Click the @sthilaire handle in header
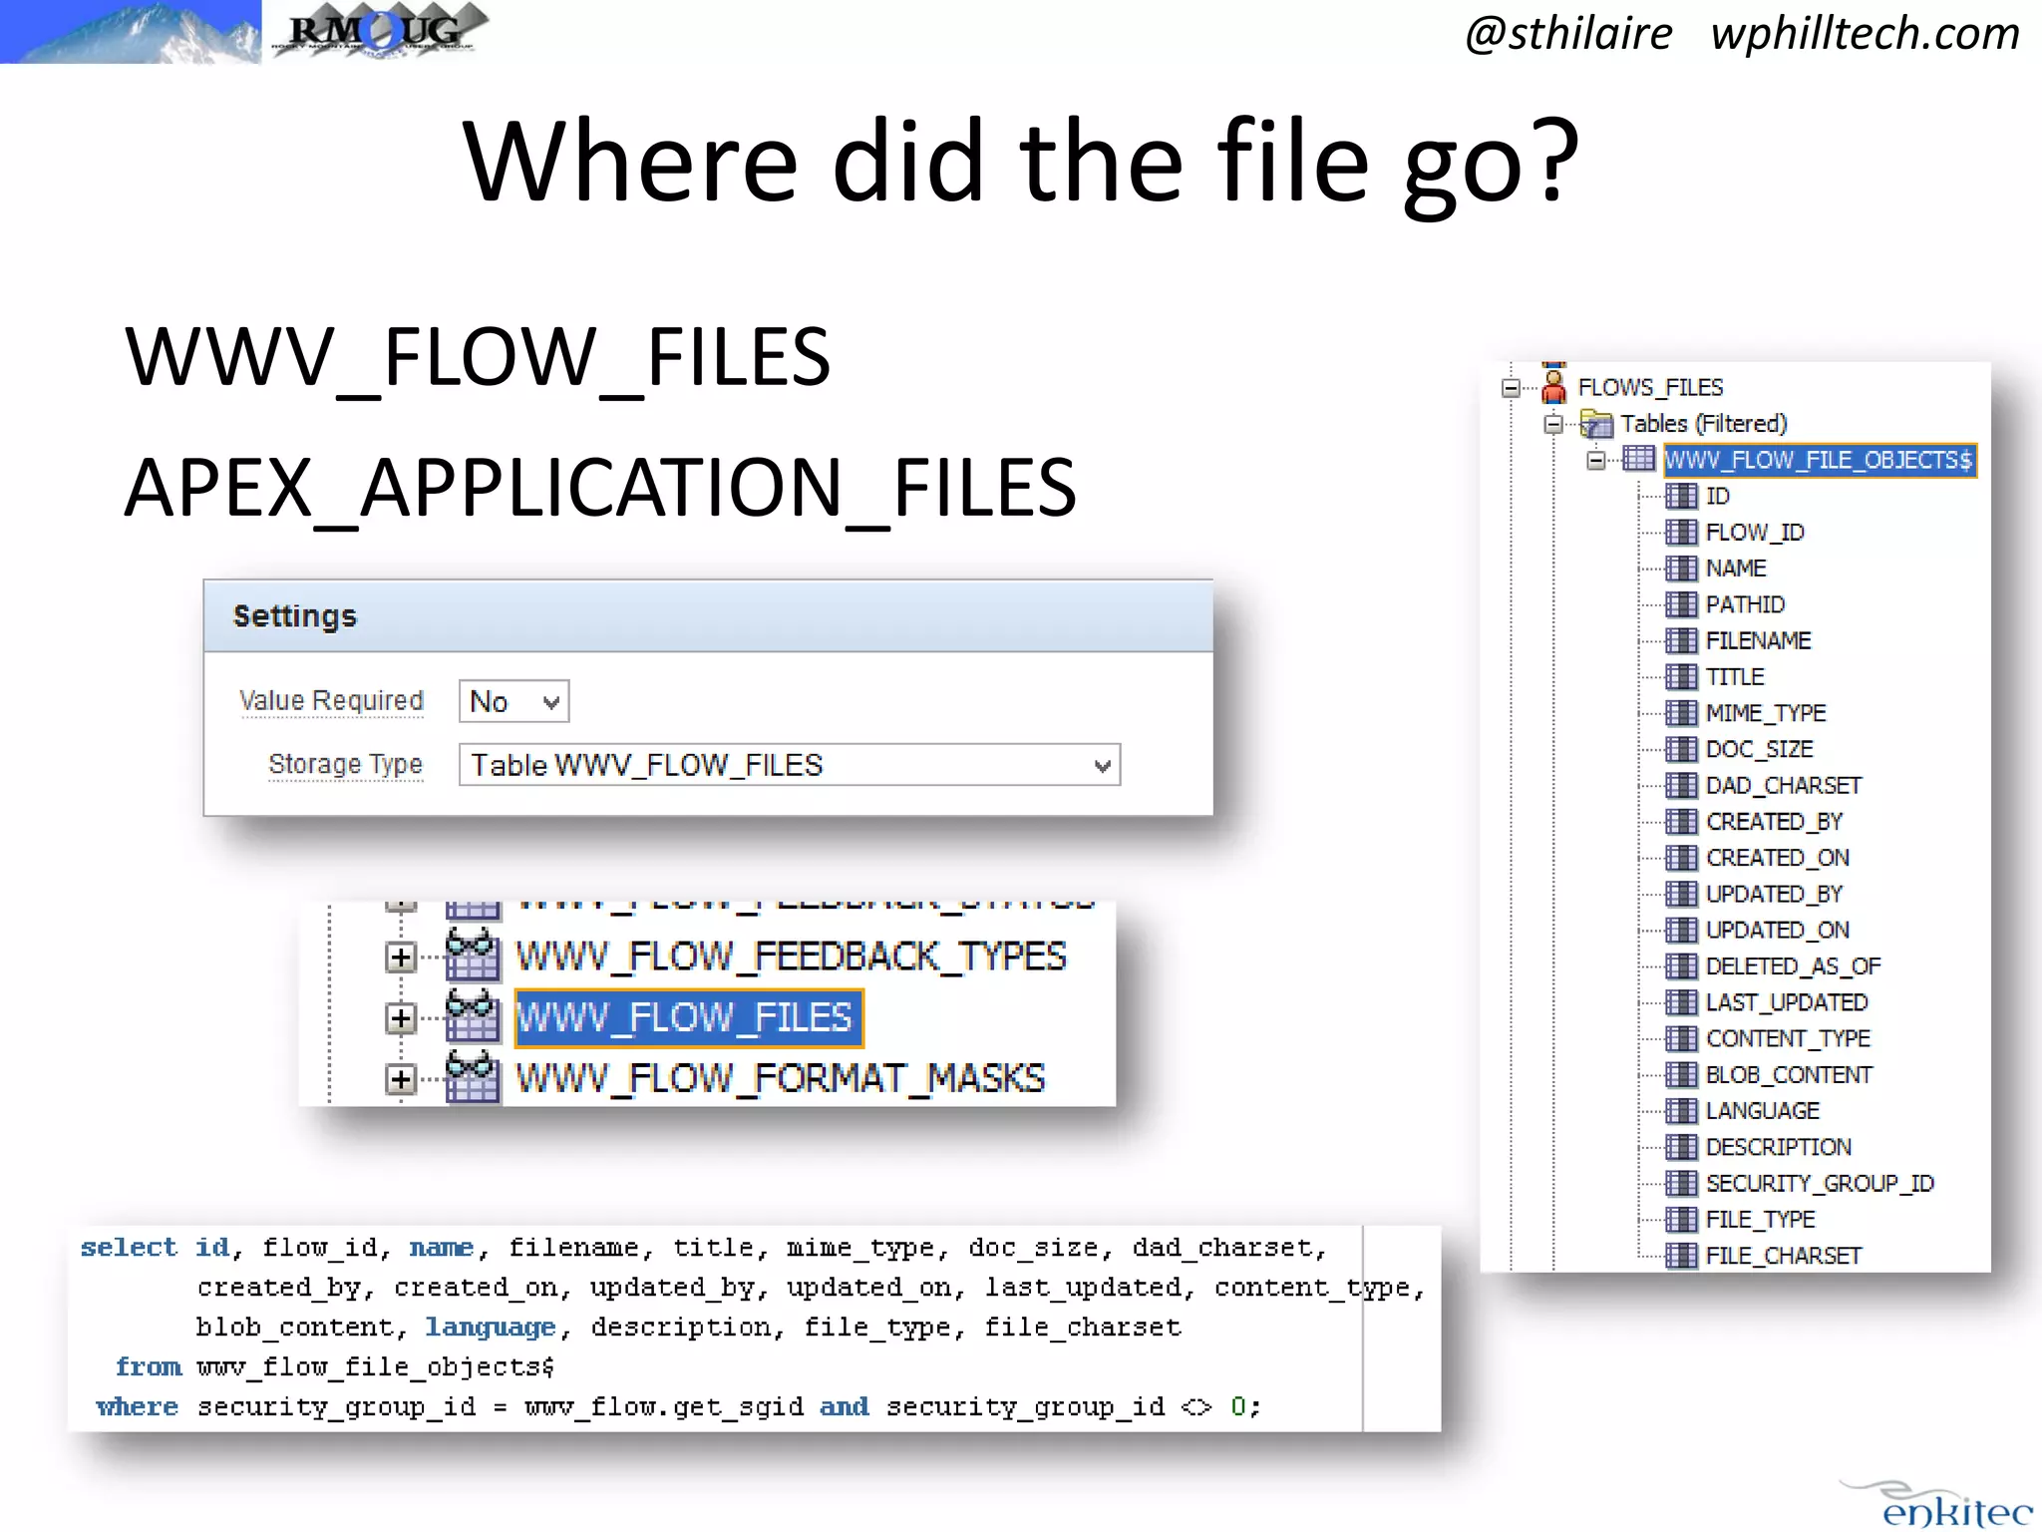2042x1532 pixels. click(1568, 34)
